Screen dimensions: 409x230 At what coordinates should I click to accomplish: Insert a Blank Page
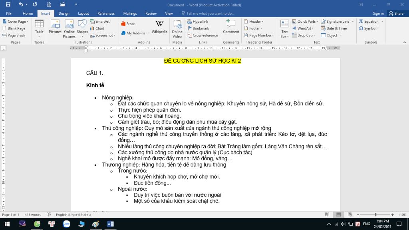click(x=14, y=28)
